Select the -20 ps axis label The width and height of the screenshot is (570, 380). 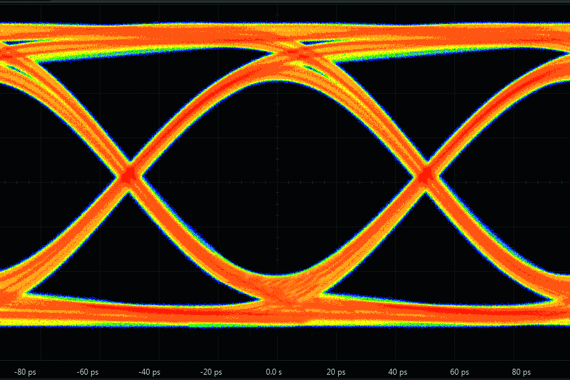(211, 372)
